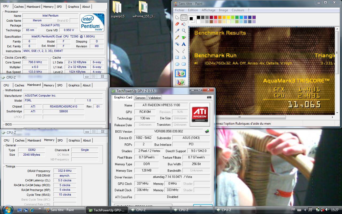Click the GPU-Z screenshot camera icon
The image size is (342, 214).
[209, 97]
